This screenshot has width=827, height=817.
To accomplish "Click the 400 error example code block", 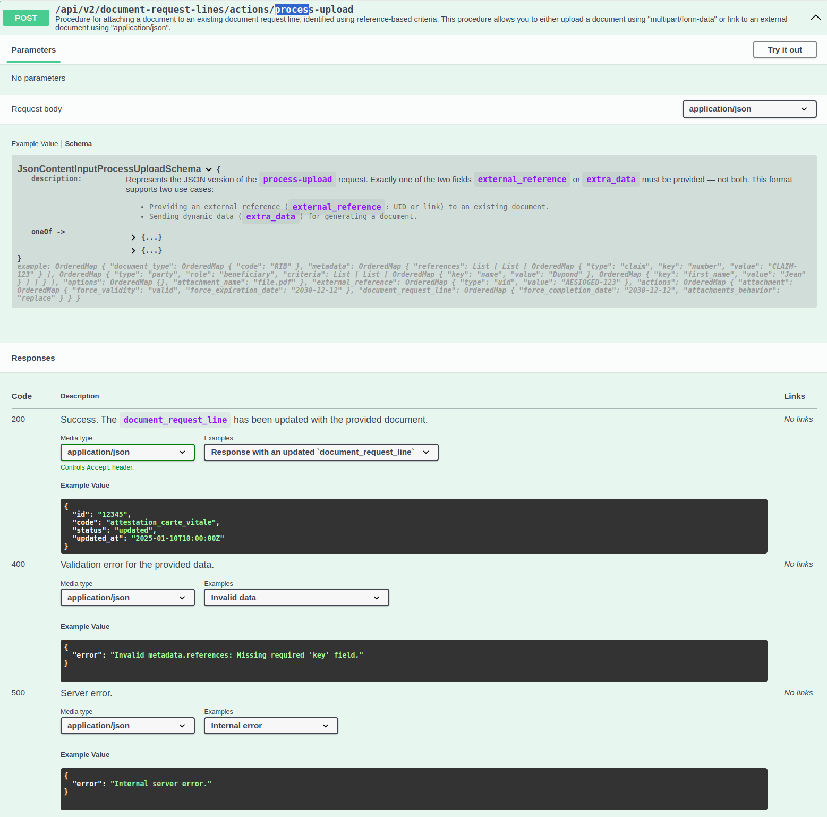I will click(413, 660).
